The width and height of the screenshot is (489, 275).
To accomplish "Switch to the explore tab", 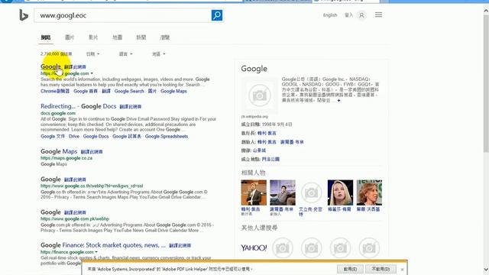I will [165, 37].
